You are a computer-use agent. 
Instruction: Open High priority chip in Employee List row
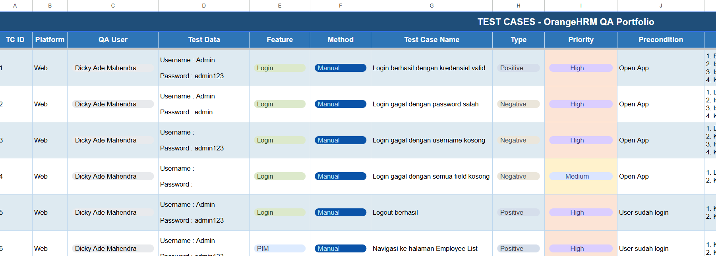(581, 248)
